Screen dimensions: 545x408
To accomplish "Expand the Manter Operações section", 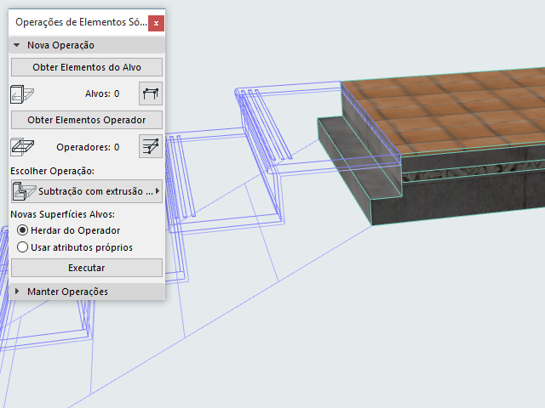I will click(x=16, y=292).
